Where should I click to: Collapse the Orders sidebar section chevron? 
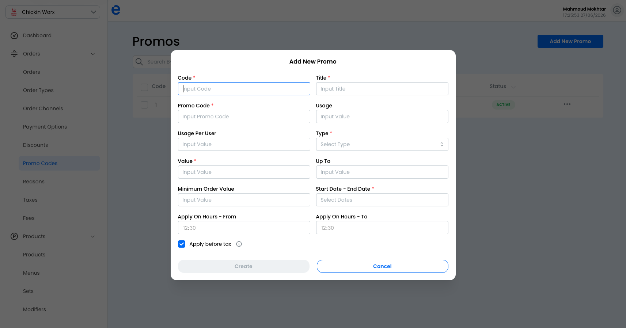pos(93,54)
